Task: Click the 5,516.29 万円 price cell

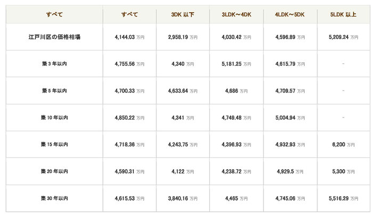Action: click(x=343, y=198)
